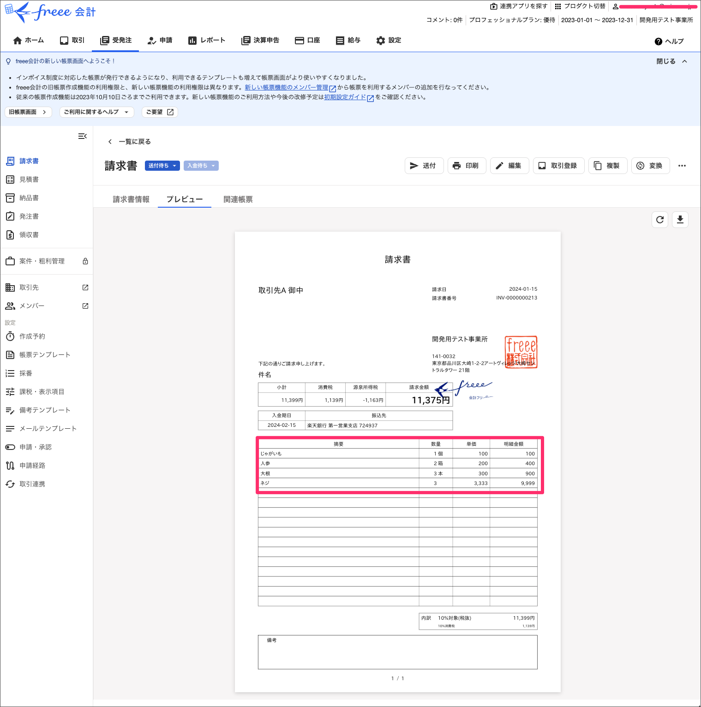701x707 pixels.
Task: Click the 取引登録 button
Action: pyautogui.click(x=558, y=166)
